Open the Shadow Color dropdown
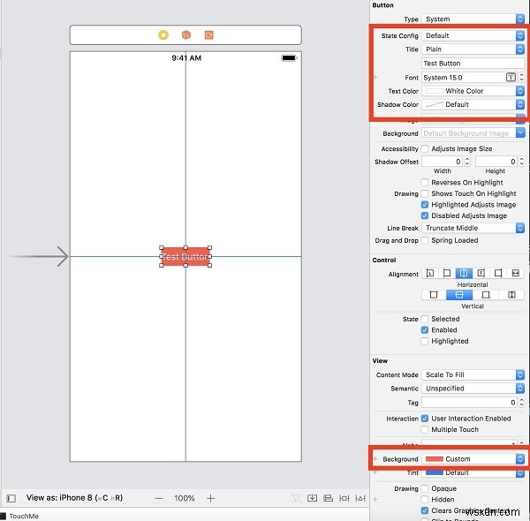 (x=473, y=104)
